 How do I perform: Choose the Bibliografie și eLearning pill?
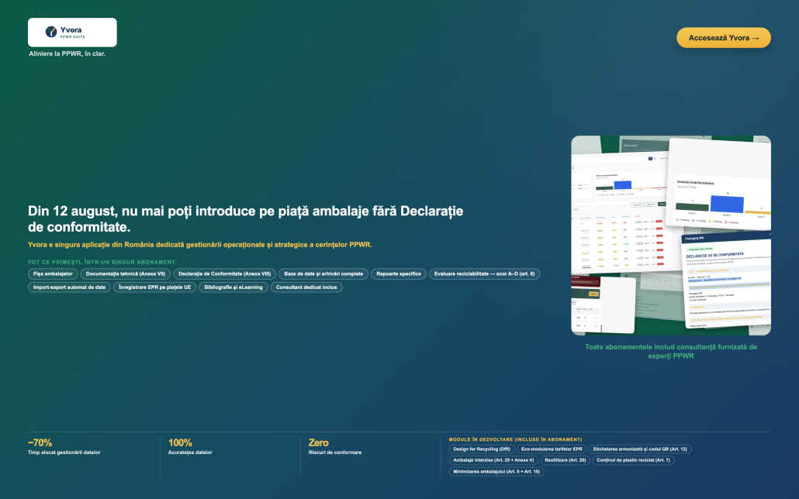click(x=233, y=287)
